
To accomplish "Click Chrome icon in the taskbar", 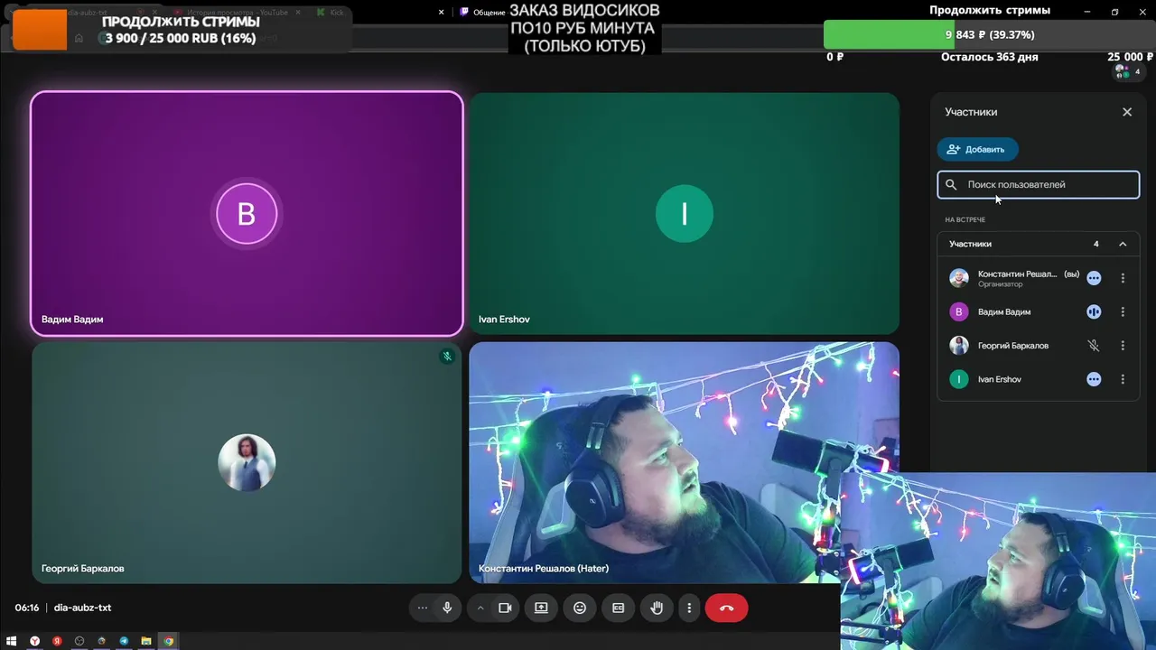I will point(168,641).
